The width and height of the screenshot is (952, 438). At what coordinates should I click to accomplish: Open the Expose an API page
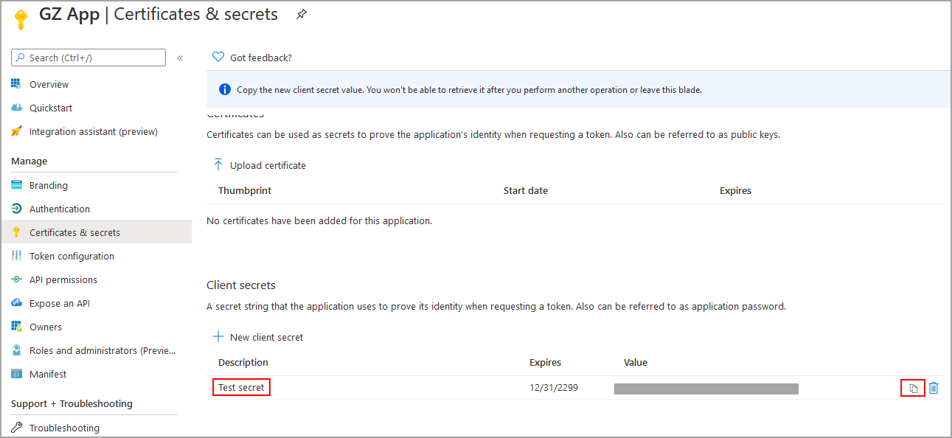point(59,303)
